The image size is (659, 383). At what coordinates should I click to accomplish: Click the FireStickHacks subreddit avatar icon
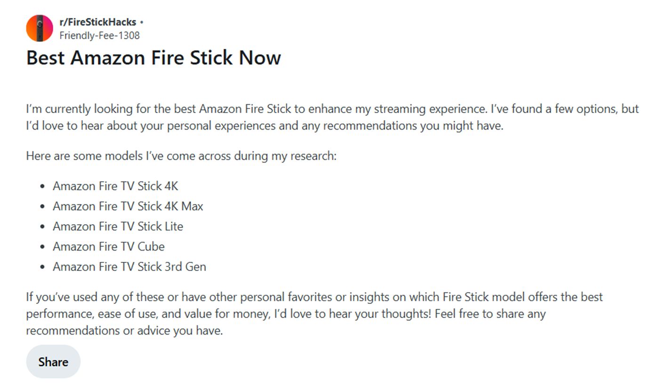point(40,28)
